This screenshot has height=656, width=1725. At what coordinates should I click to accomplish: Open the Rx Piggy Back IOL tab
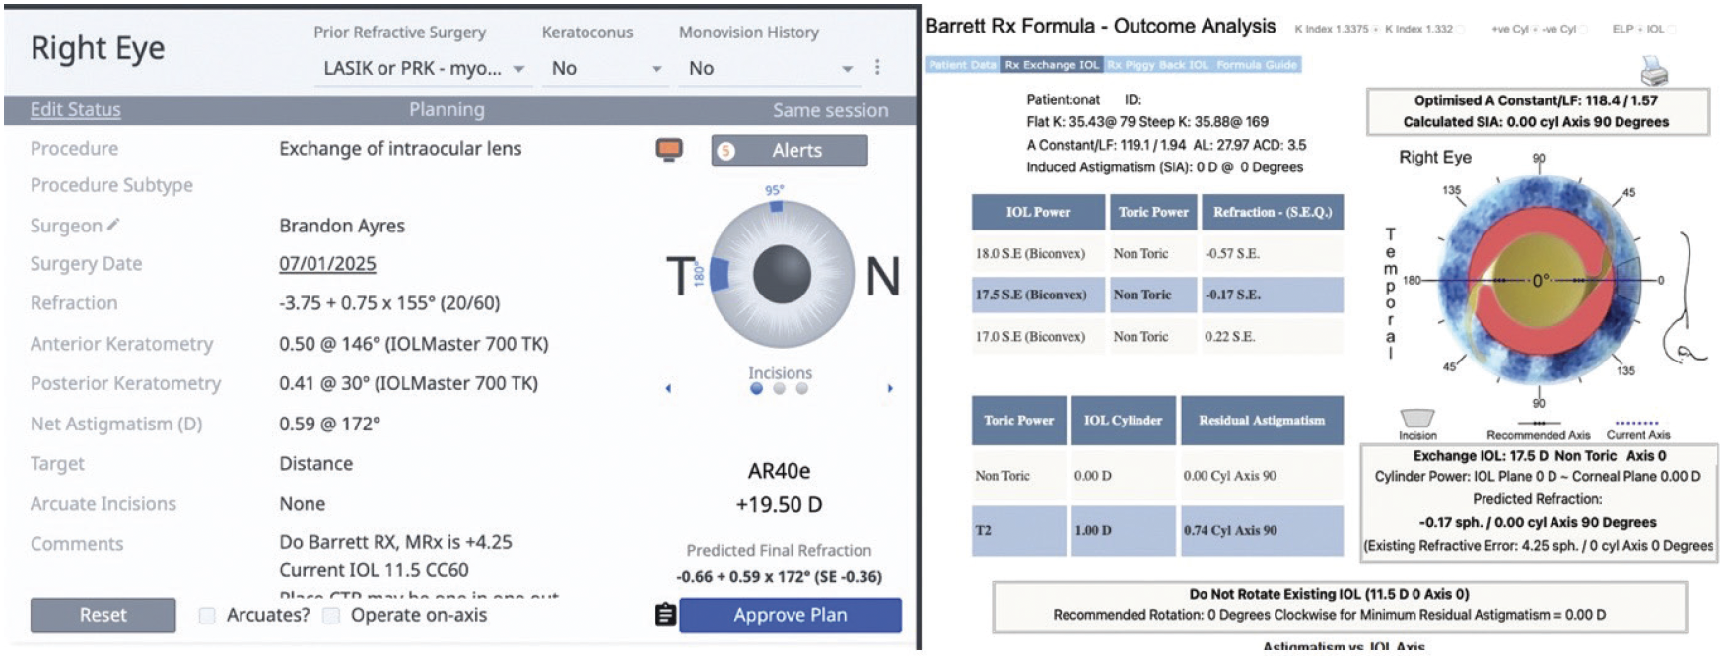(1156, 65)
